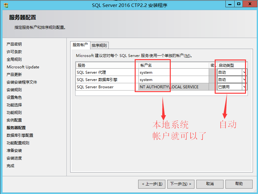
Task: Close the SQL Server setup window
Action: [x=250, y=4]
